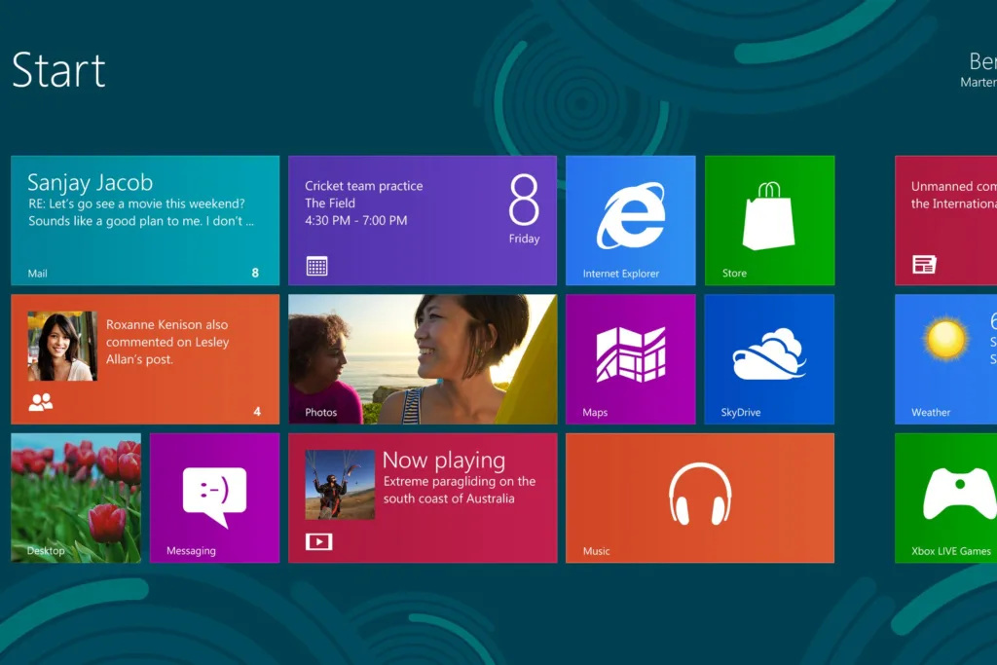
Task: Open the user account name at top right
Action: point(979,69)
